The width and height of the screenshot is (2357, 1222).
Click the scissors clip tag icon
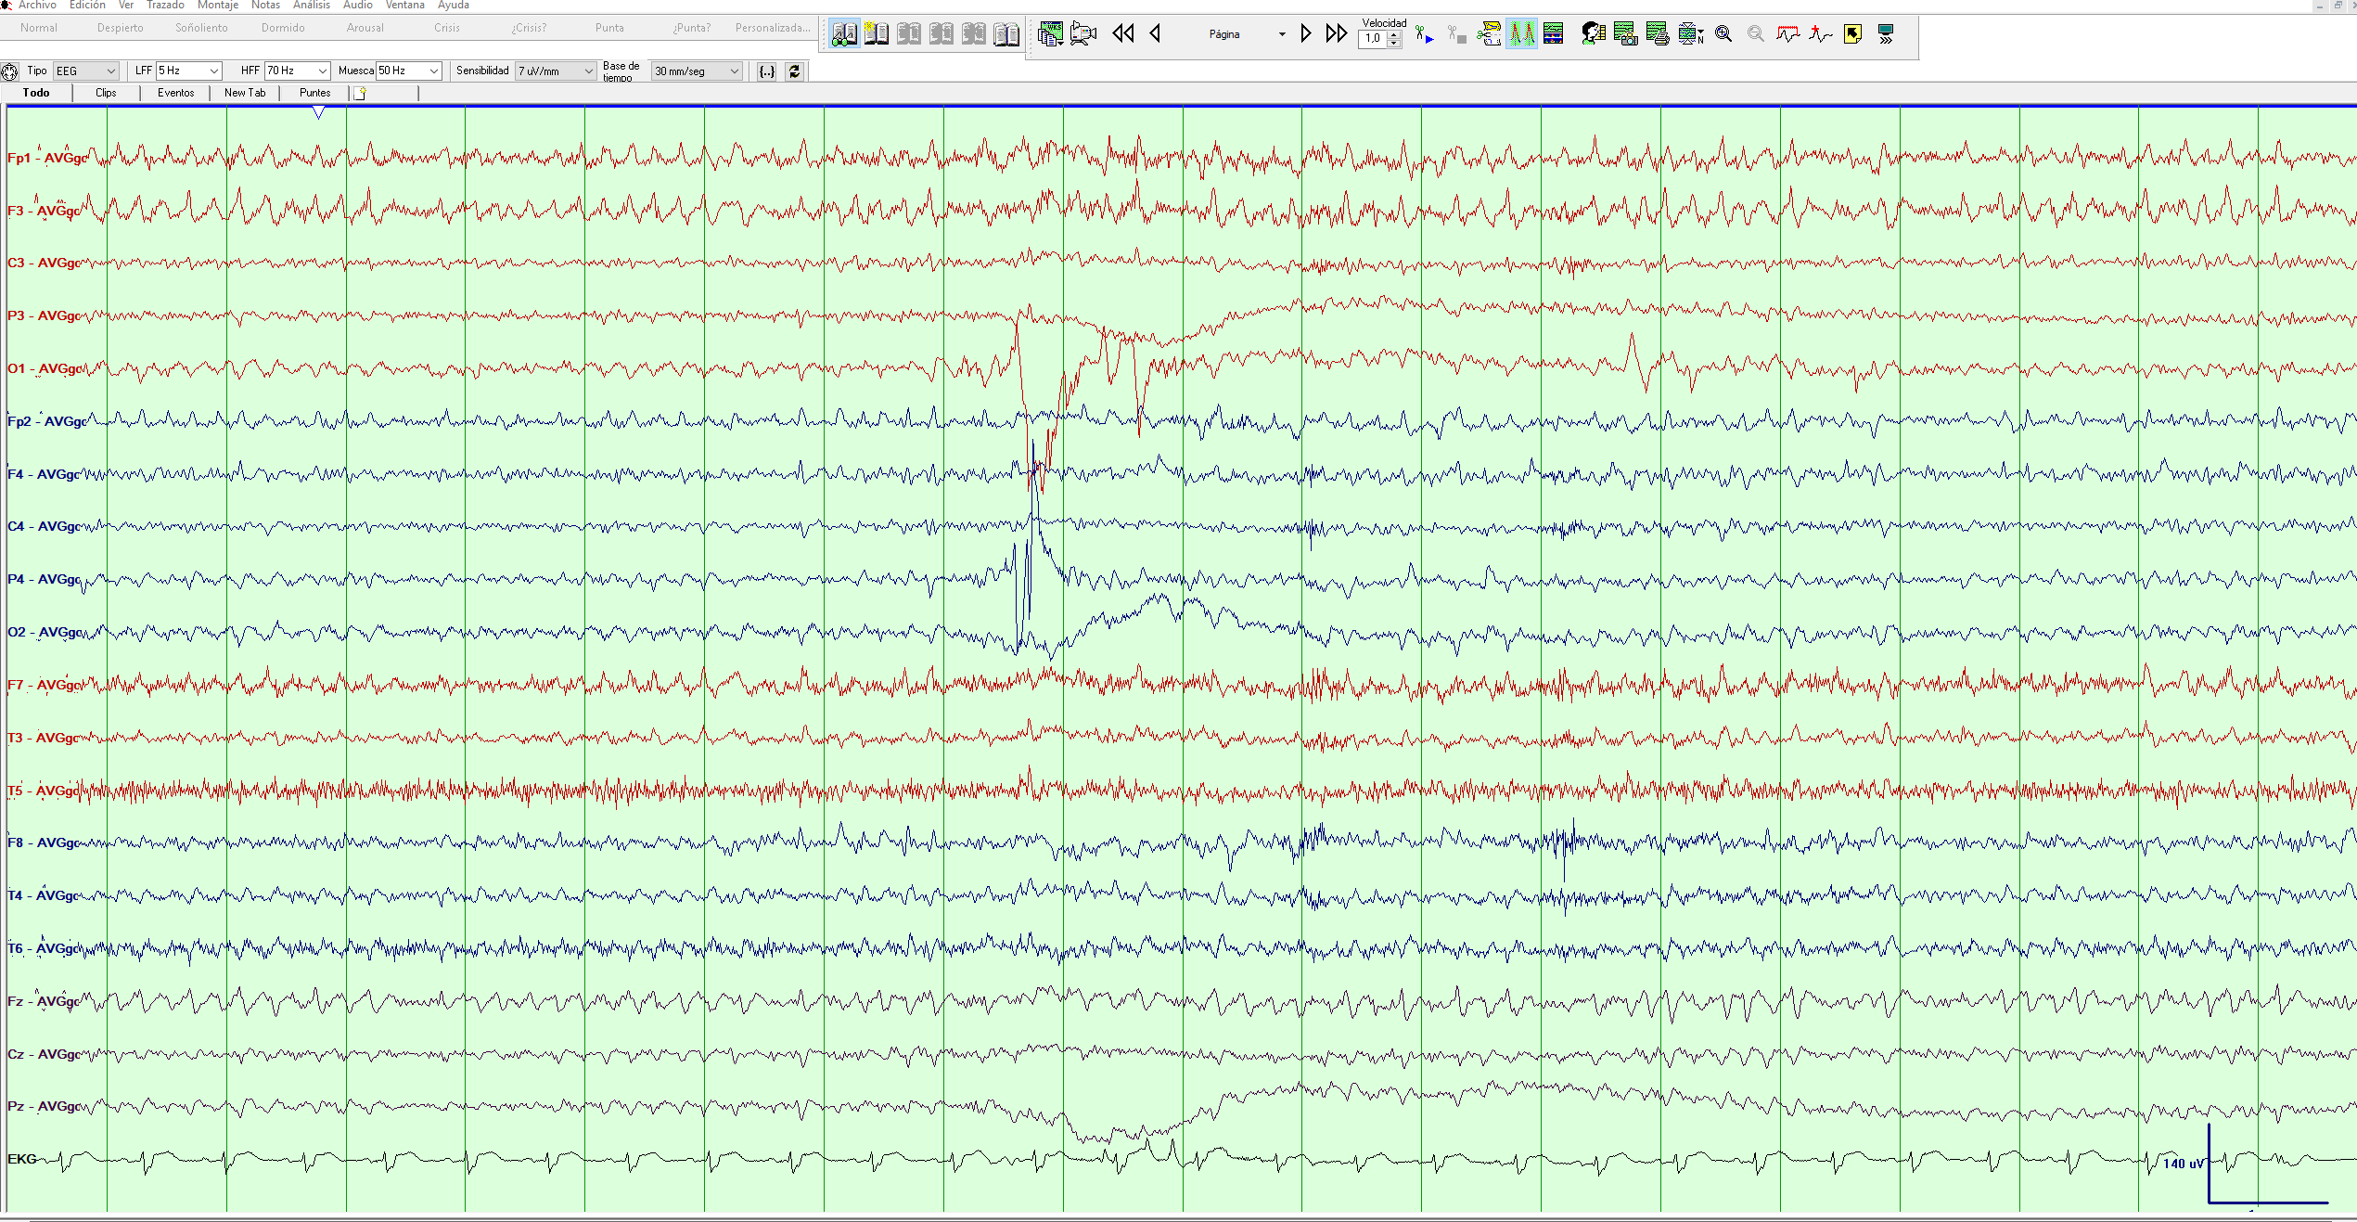[1489, 34]
